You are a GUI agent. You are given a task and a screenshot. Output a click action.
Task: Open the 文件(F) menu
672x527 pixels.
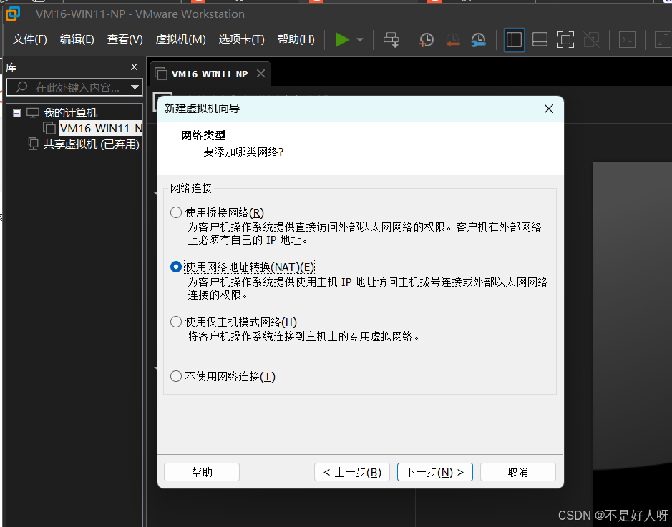[29, 39]
